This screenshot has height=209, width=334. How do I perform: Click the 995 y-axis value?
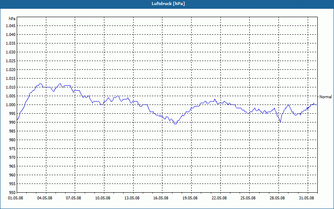coord(13,113)
